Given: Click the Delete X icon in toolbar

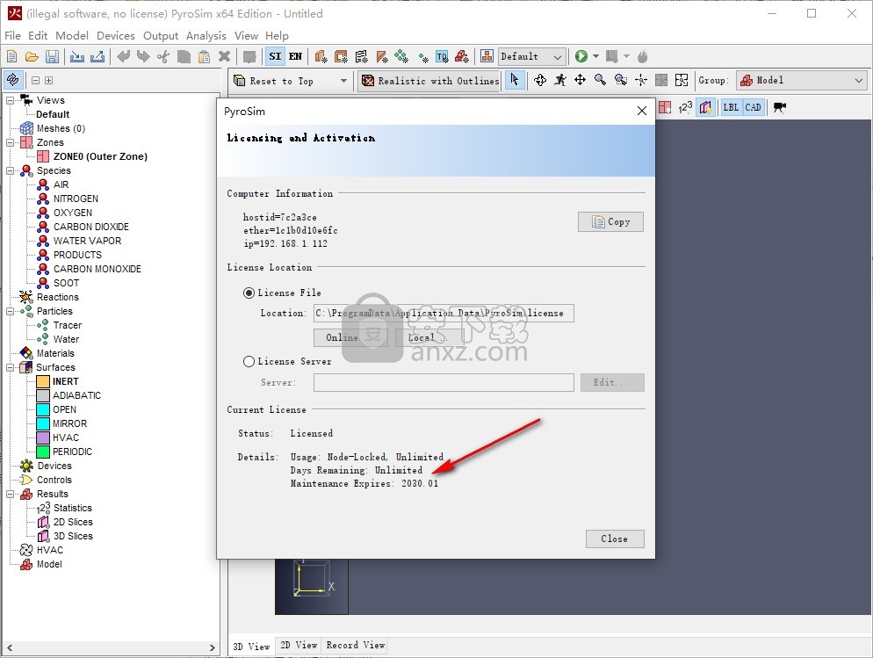Looking at the screenshot, I should coord(224,56).
